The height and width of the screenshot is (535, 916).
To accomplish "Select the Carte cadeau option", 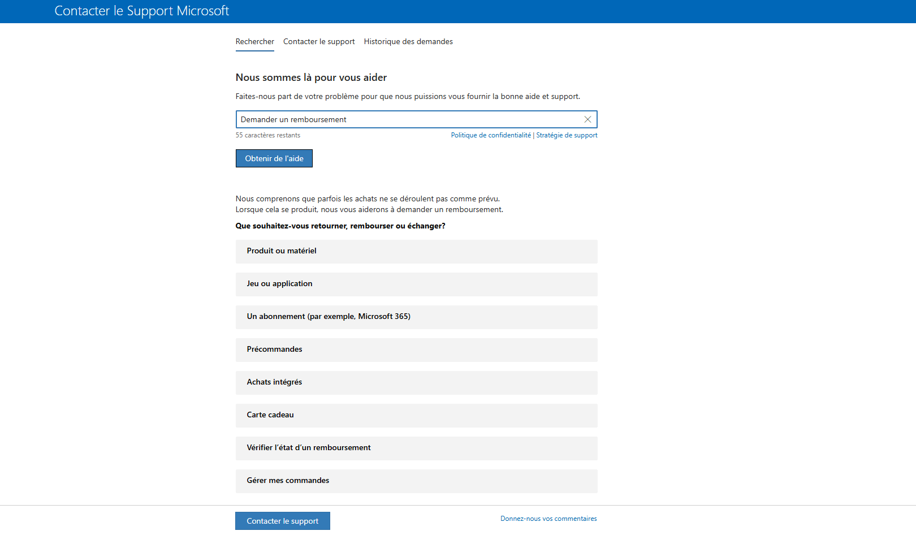I will tap(417, 415).
